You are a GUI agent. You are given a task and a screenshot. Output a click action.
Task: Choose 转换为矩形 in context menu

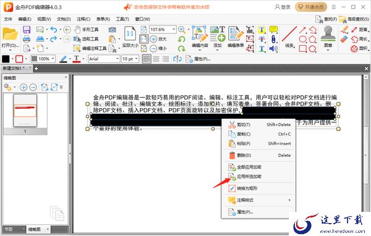(258, 188)
